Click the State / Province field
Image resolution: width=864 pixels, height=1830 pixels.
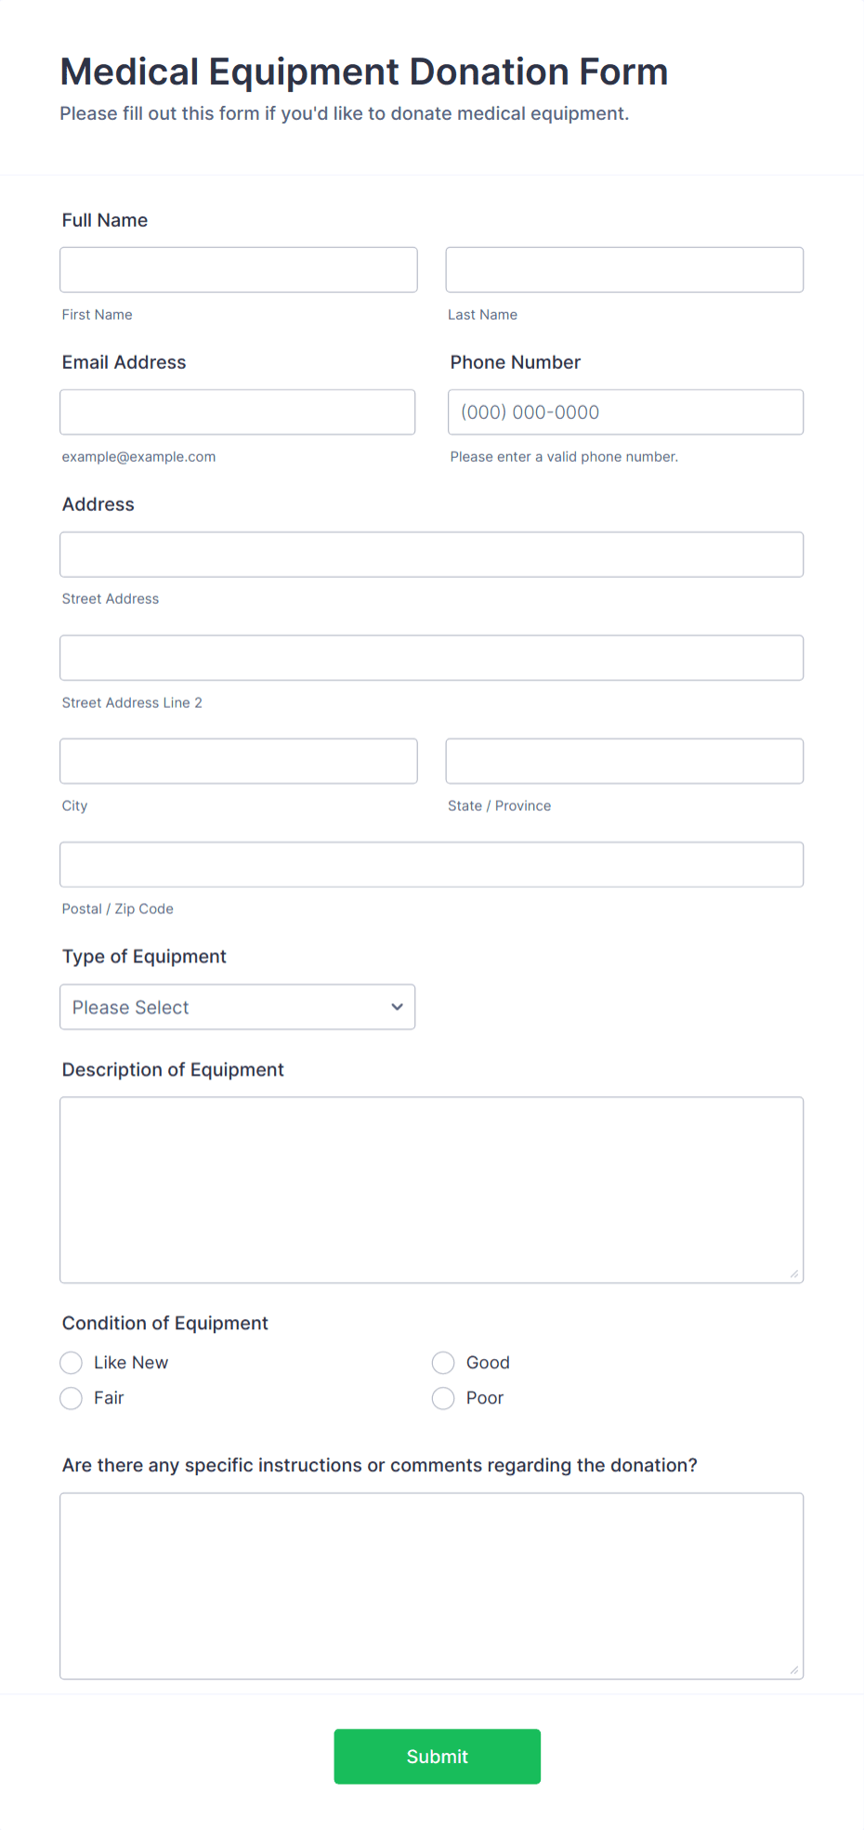[x=623, y=760]
